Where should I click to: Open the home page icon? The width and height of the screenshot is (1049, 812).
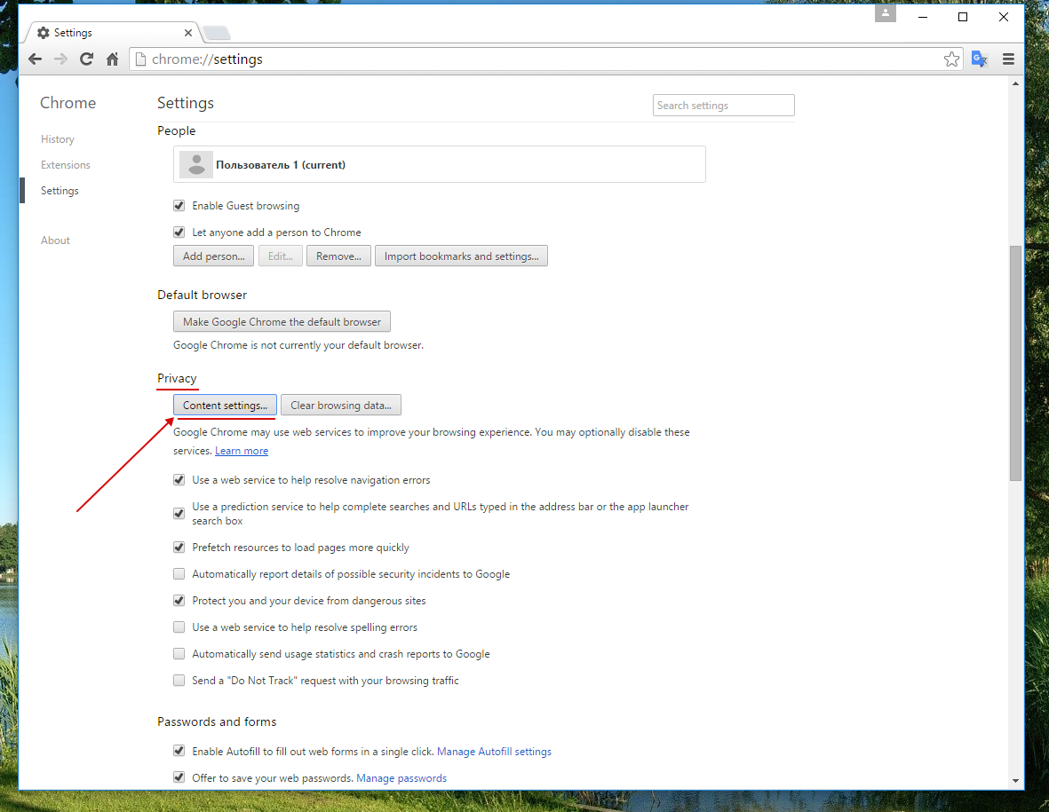click(113, 59)
